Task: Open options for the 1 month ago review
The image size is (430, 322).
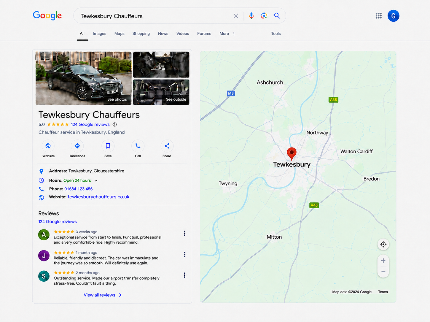Action: click(184, 255)
